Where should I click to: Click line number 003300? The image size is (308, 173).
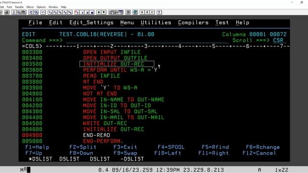coord(32,52)
